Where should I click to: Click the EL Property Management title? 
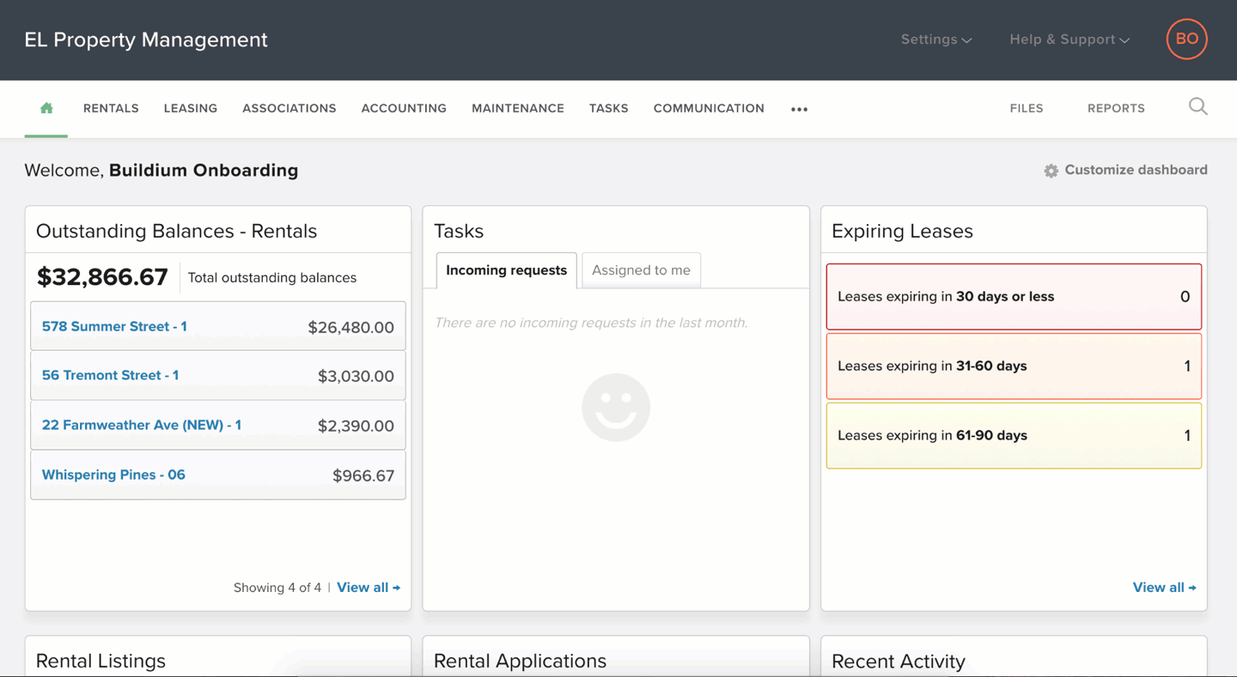pyautogui.click(x=146, y=39)
